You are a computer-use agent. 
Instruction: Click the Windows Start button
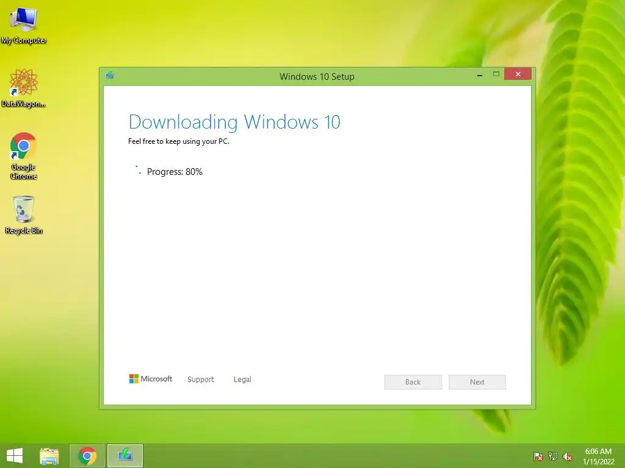pyautogui.click(x=15, y=456)
